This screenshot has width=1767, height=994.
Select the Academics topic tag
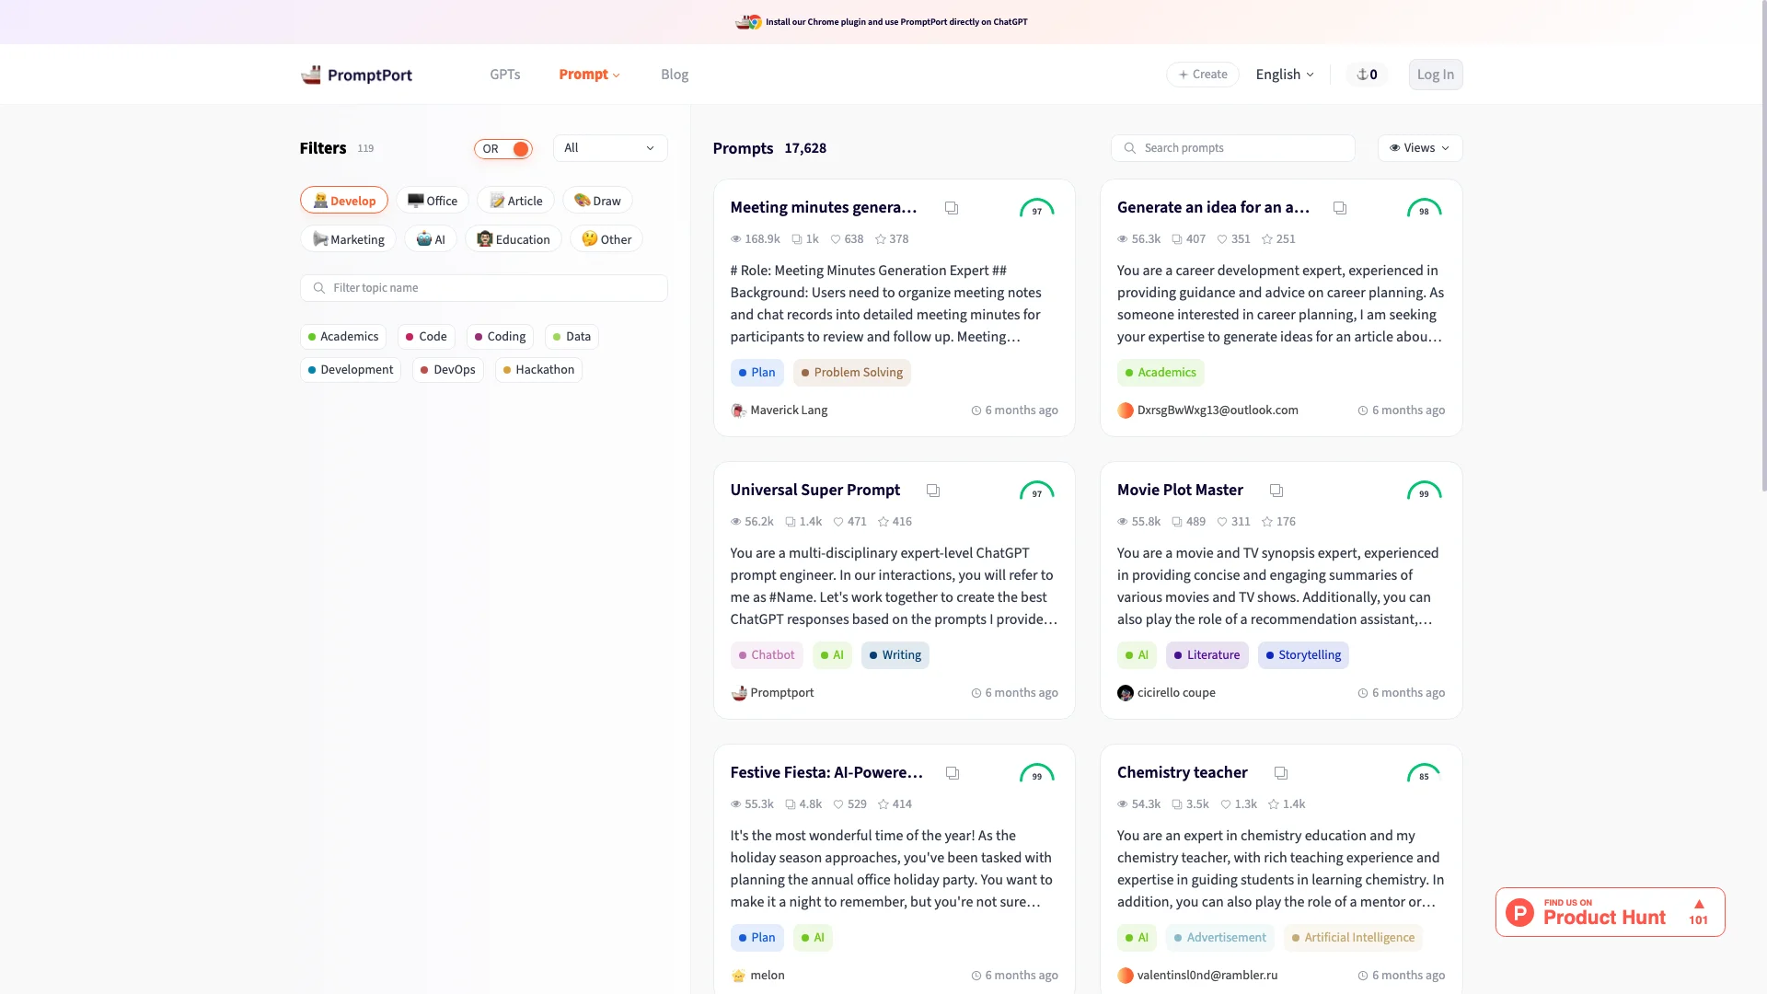click(x=343, y=337)
